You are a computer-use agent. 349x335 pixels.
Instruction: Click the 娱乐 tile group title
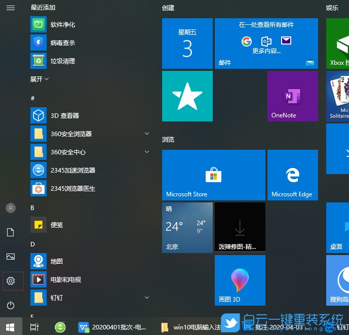pos(332,8)
